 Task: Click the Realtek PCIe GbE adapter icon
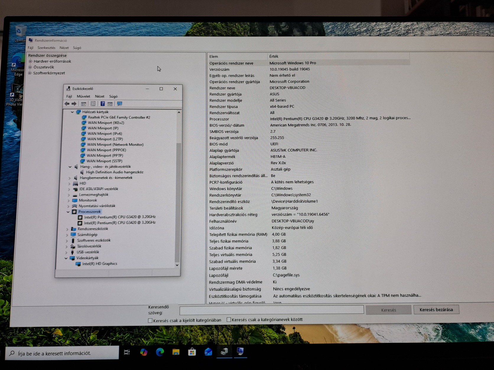coord(84,117)
